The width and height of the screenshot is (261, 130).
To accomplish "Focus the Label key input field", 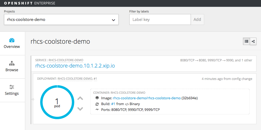I will coord(160,19).
